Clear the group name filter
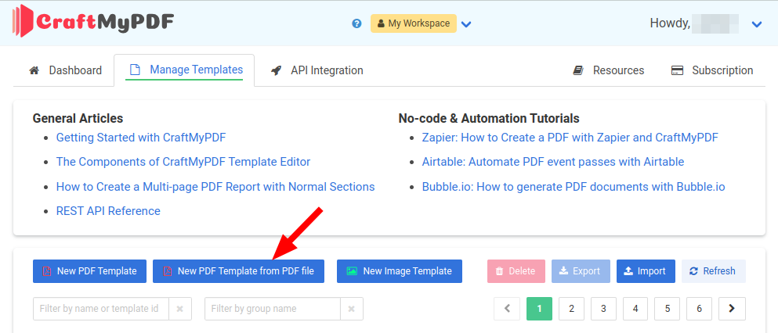 [352, 309]
